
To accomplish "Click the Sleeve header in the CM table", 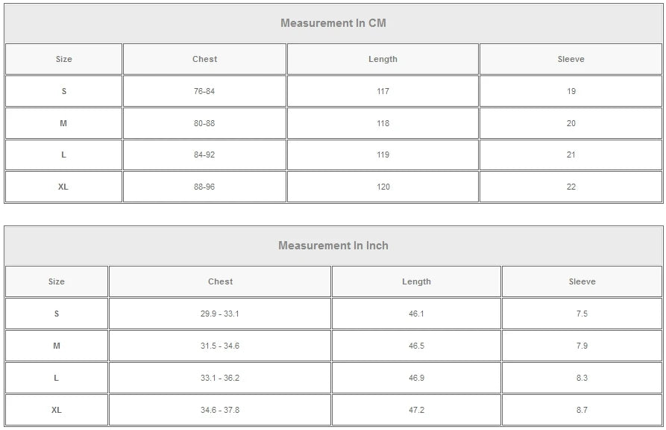I will pos(571,59).
